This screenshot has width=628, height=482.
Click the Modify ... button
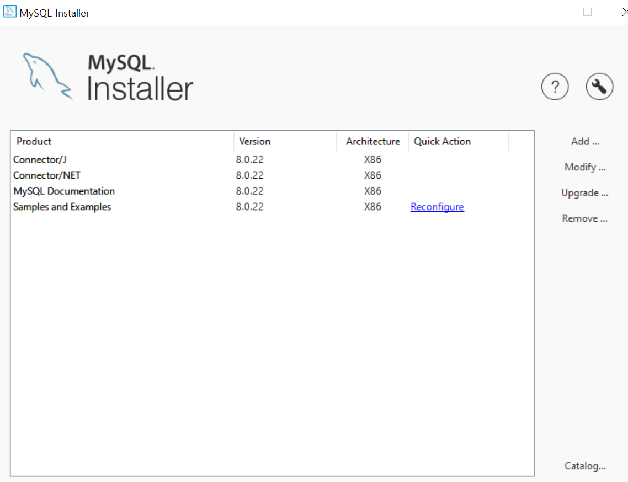(x=585, y=167)
